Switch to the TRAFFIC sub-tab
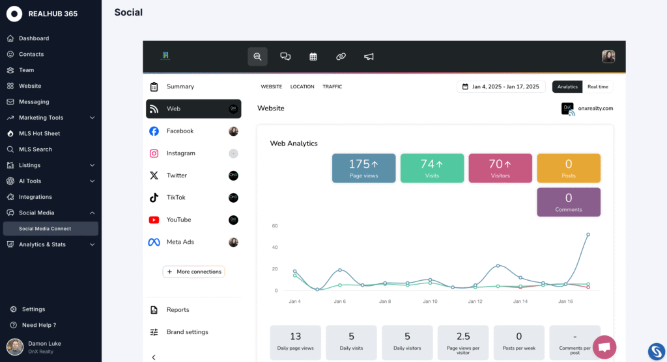Viewport: 667px width, 362px height. click(332, 86)
